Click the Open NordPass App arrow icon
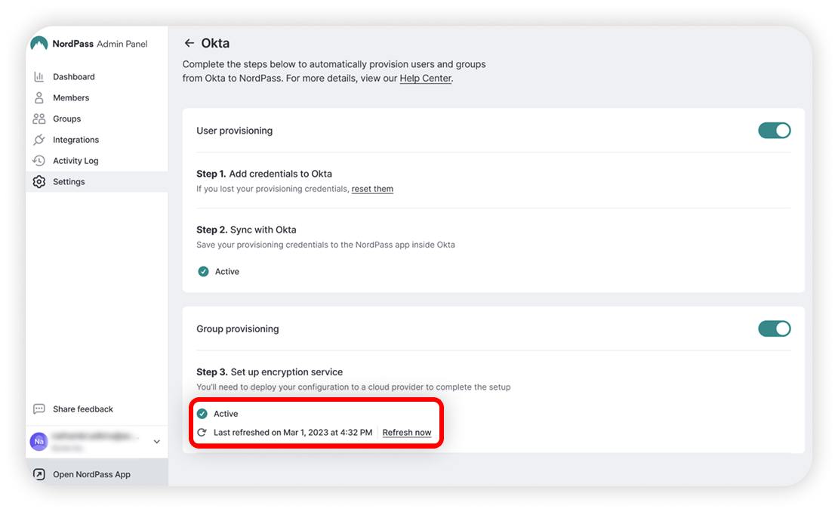Image resolution: width=838 pixels, height=512 pixels. tap(39, 474)
